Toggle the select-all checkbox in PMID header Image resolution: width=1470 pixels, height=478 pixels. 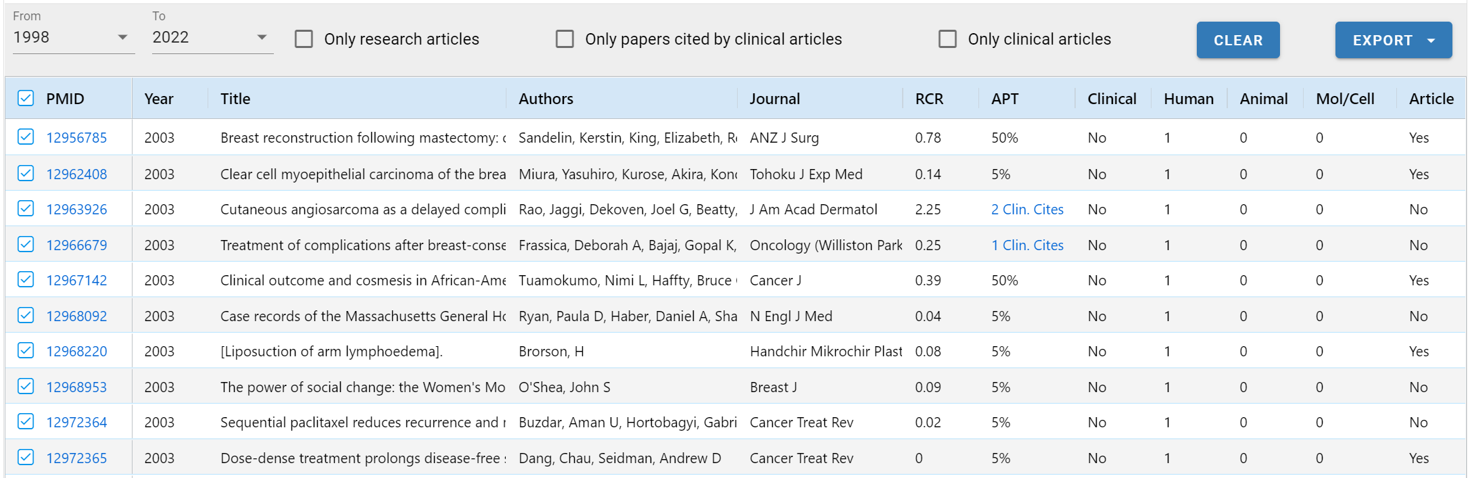click(26, 99)
